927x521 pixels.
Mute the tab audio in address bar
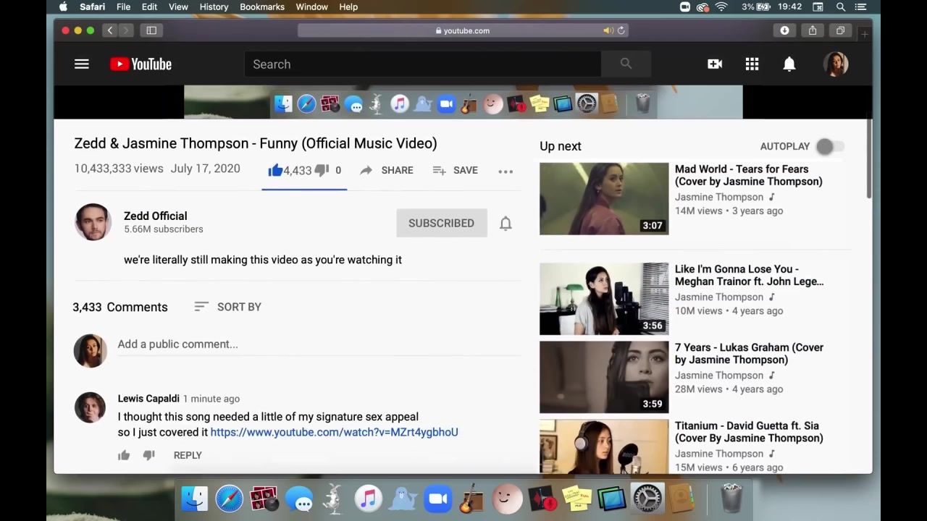click(608, 30)
